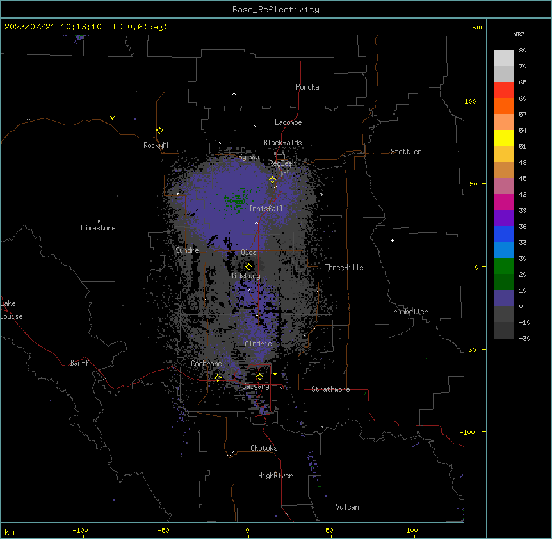Image resolution: width=552 pixels, height=539 pixels.
Task: Click the yellow V marker north of RockyMH
Action: (x=112, y=118)
